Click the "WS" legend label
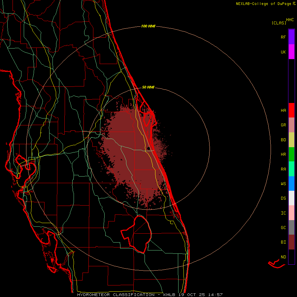The width and height of the screenshot is (297, 297). [x=283, y=183]
